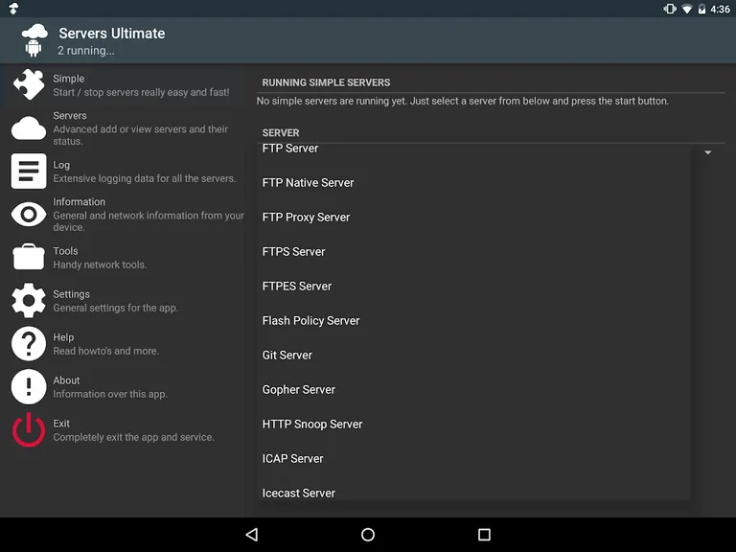Image resolution: width=736 pixels, height=552 pixels.
Task: Tap the Information eye icon
Action: click(x=28, y=215)
